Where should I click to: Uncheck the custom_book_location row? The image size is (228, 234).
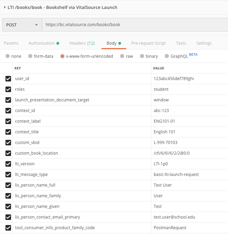click(x=8, y=153)
